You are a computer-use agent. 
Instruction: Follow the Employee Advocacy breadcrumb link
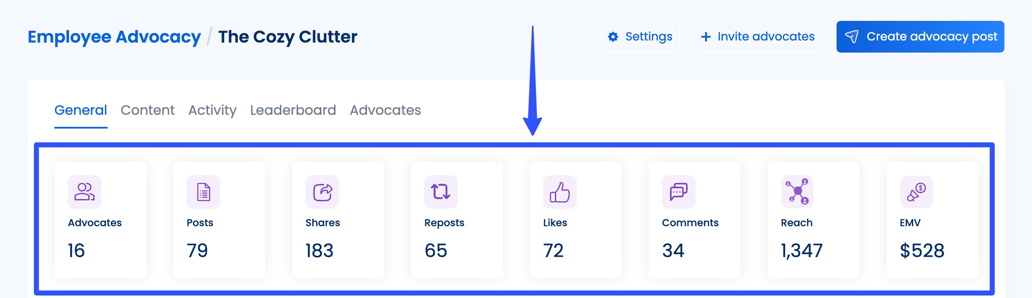114,37
